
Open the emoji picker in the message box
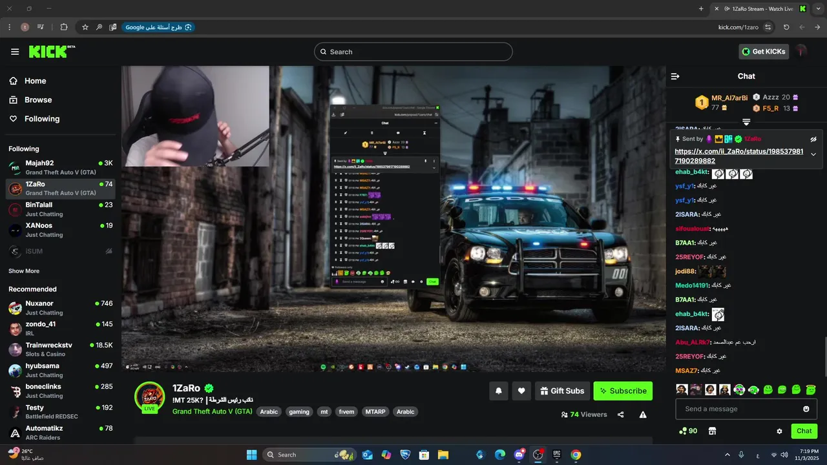[806, 409]
